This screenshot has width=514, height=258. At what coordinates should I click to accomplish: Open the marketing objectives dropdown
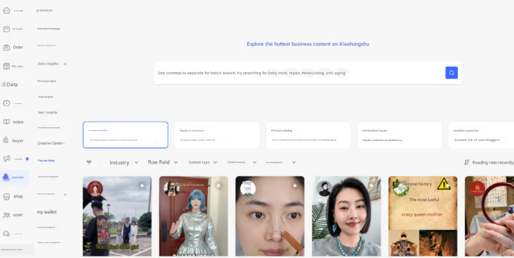click(x=281, y=162)
